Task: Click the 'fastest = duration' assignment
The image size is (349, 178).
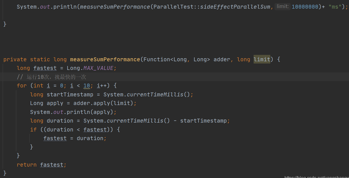Action: pyautogui.click(x=73, y=138)
